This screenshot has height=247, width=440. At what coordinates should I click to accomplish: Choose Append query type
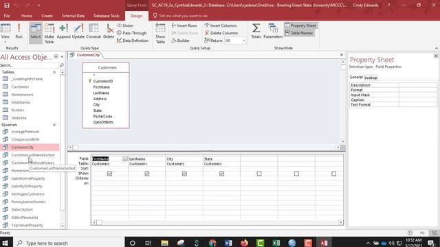pyautogui.click(x=64, y=31)
